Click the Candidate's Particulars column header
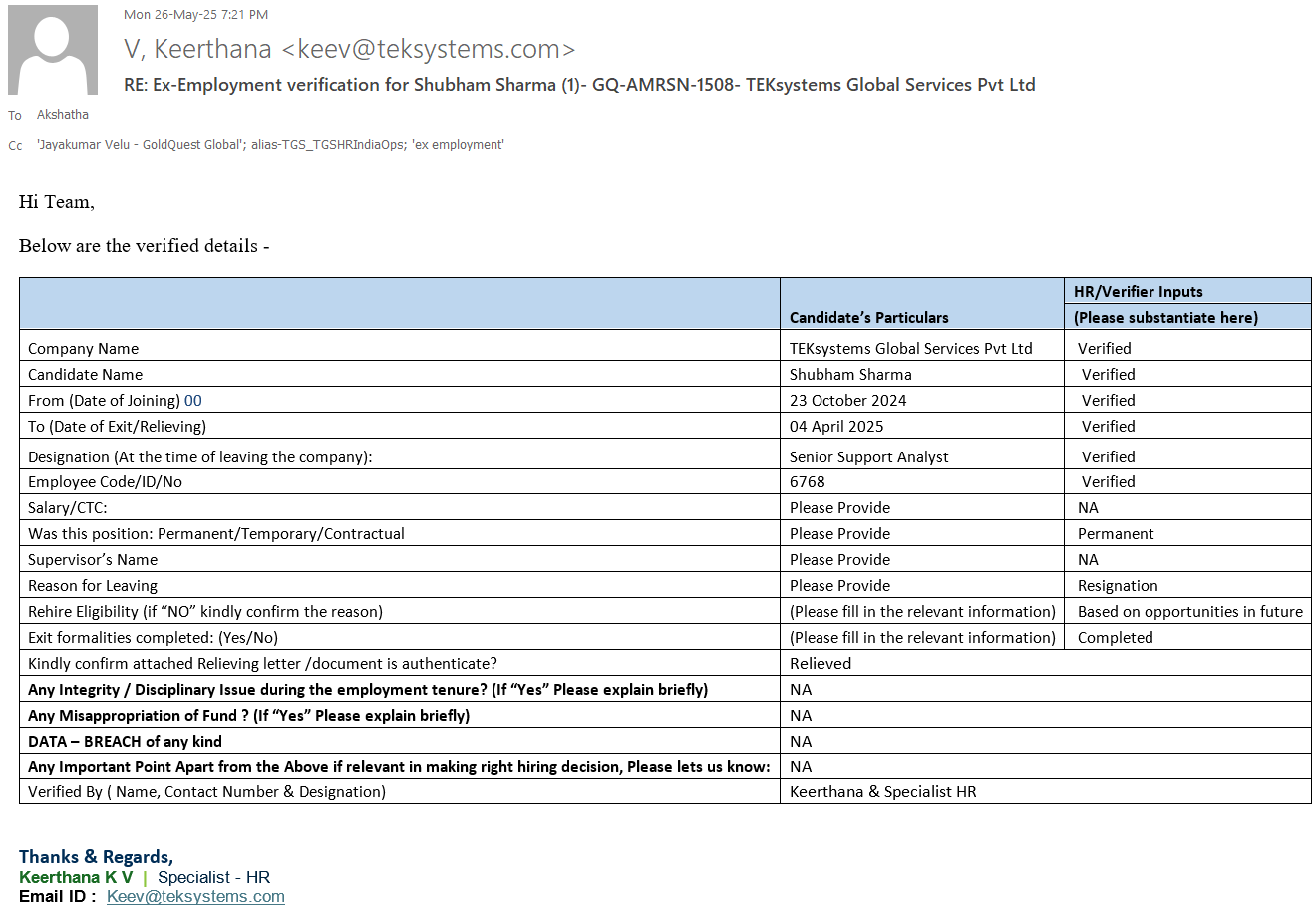Image resolution: width=1314 pixels, height=905 pixels. click(x=868, y=317)
